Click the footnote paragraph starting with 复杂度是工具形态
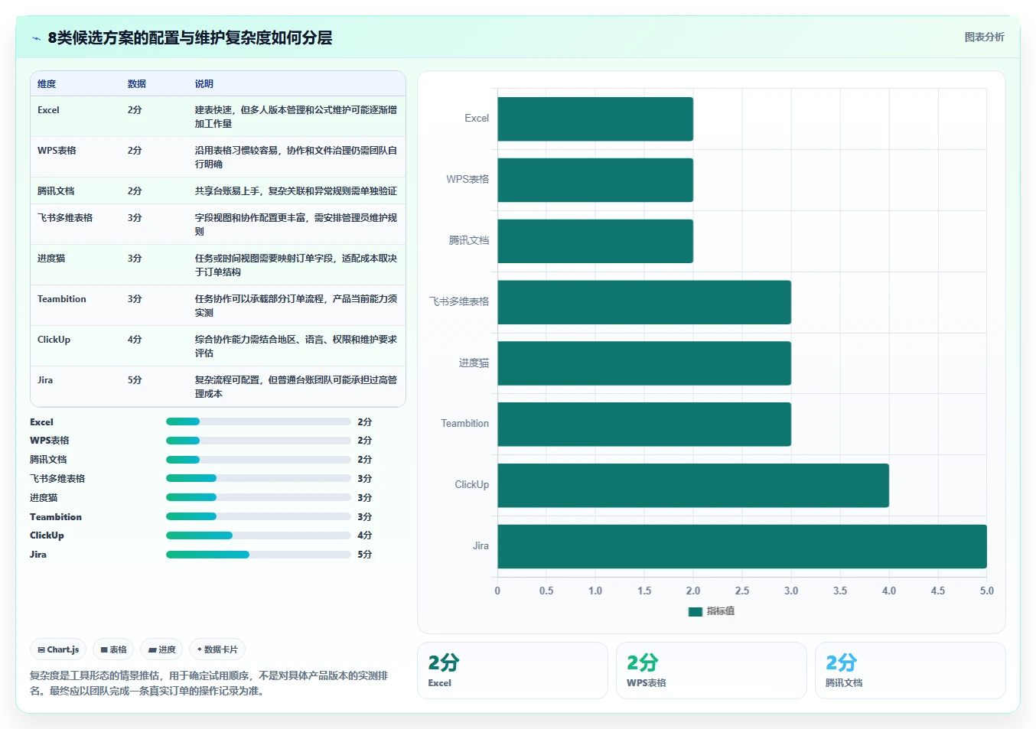The height and width of the screenshot is (729, 1036). [209, 683]
